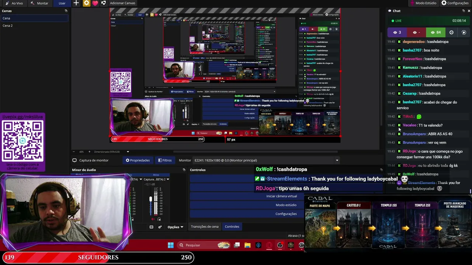Click username Kamuszz in chat
Image resolution: width=472 pixels, height=265 pixels.
[410, 68]
